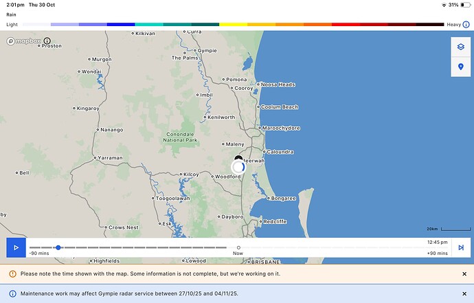Image resolution: width=474 pixels, height=303 pixels.
Task: Select the Caloundra map label
Action: tap(278, 151)
